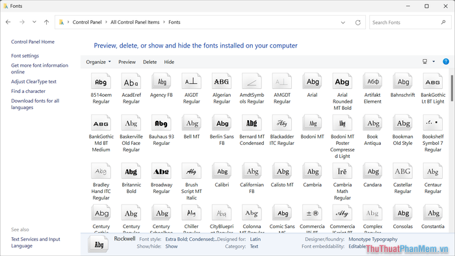455x256 pixels.
Task: Go up one folder level
Action: tap(46, 22)
